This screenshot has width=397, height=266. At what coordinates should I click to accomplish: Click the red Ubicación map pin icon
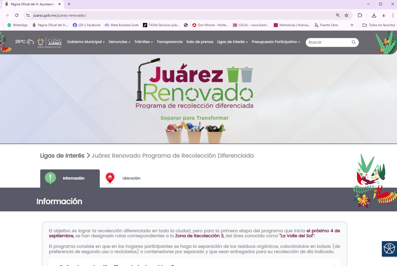(x=110, y=178)
